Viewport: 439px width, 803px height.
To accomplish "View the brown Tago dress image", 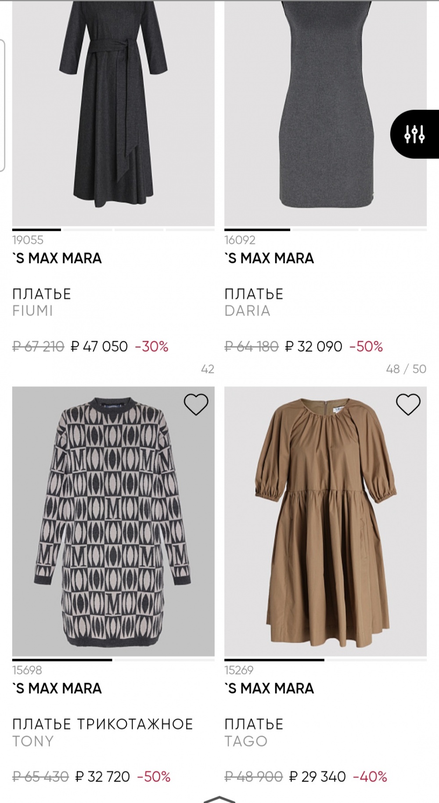I will [x=325, y=521].
